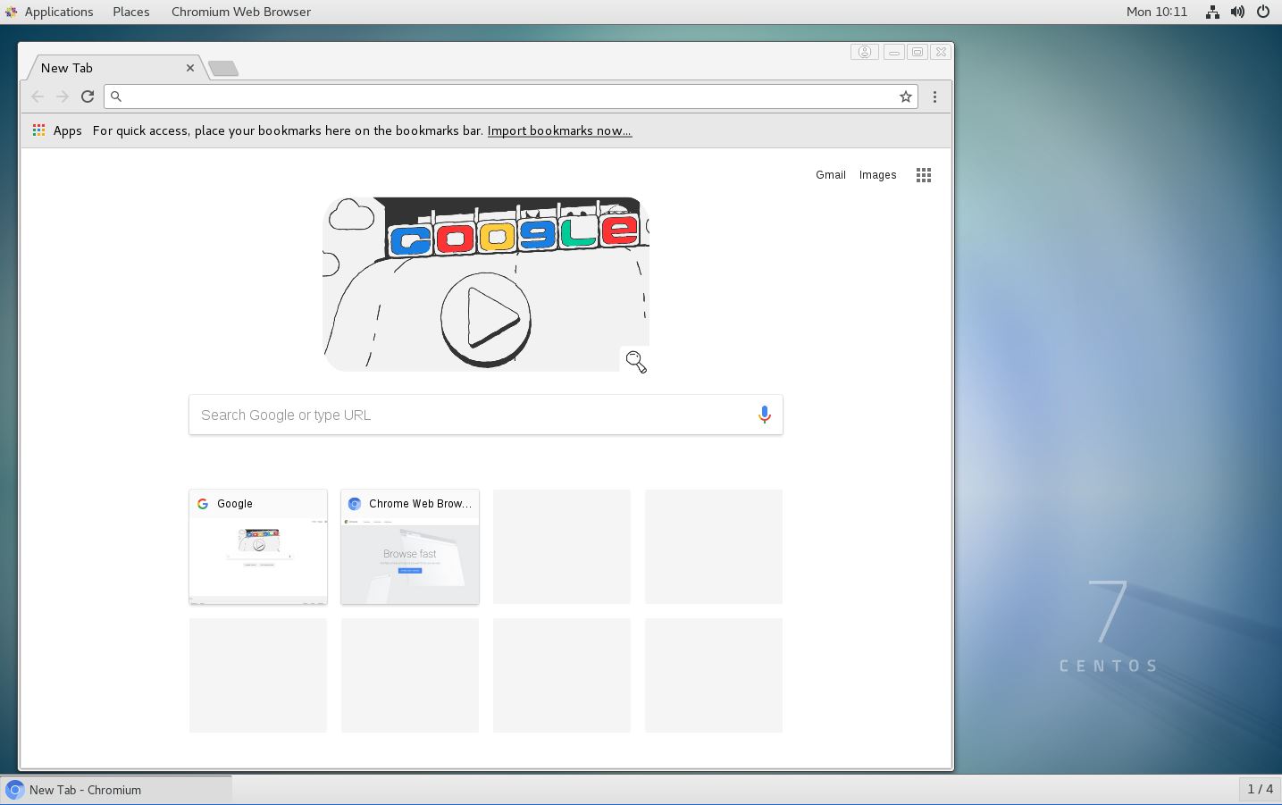Open the Chromium three-dot menu
Viewport: 1282px width, 805px height.
pos(934,96)
